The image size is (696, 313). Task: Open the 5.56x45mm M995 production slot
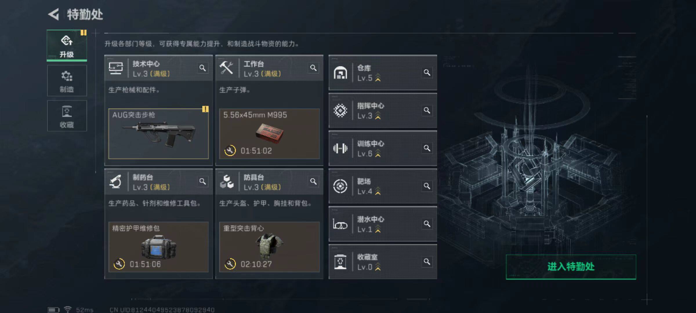pos(269,134)
